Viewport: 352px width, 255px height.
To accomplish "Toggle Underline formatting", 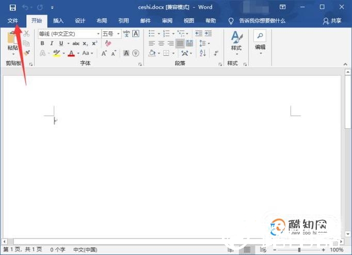I will [61, 43].
